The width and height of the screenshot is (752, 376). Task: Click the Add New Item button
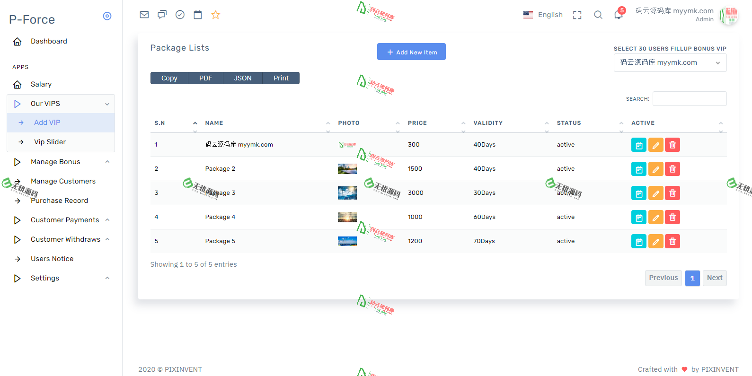coord(411,52)
